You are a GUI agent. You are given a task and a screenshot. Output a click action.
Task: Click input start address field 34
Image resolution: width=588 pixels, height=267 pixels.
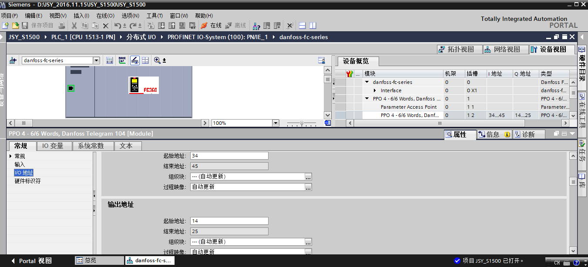[229, 156]
